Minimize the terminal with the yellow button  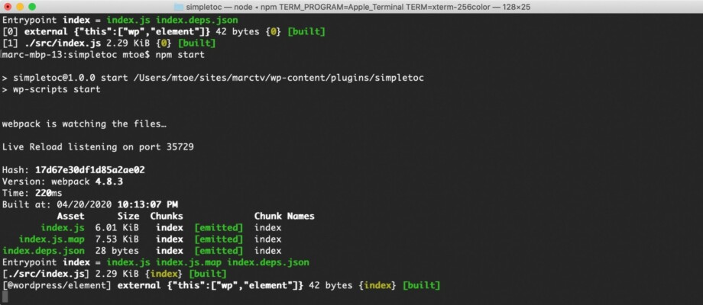point(20,7)
